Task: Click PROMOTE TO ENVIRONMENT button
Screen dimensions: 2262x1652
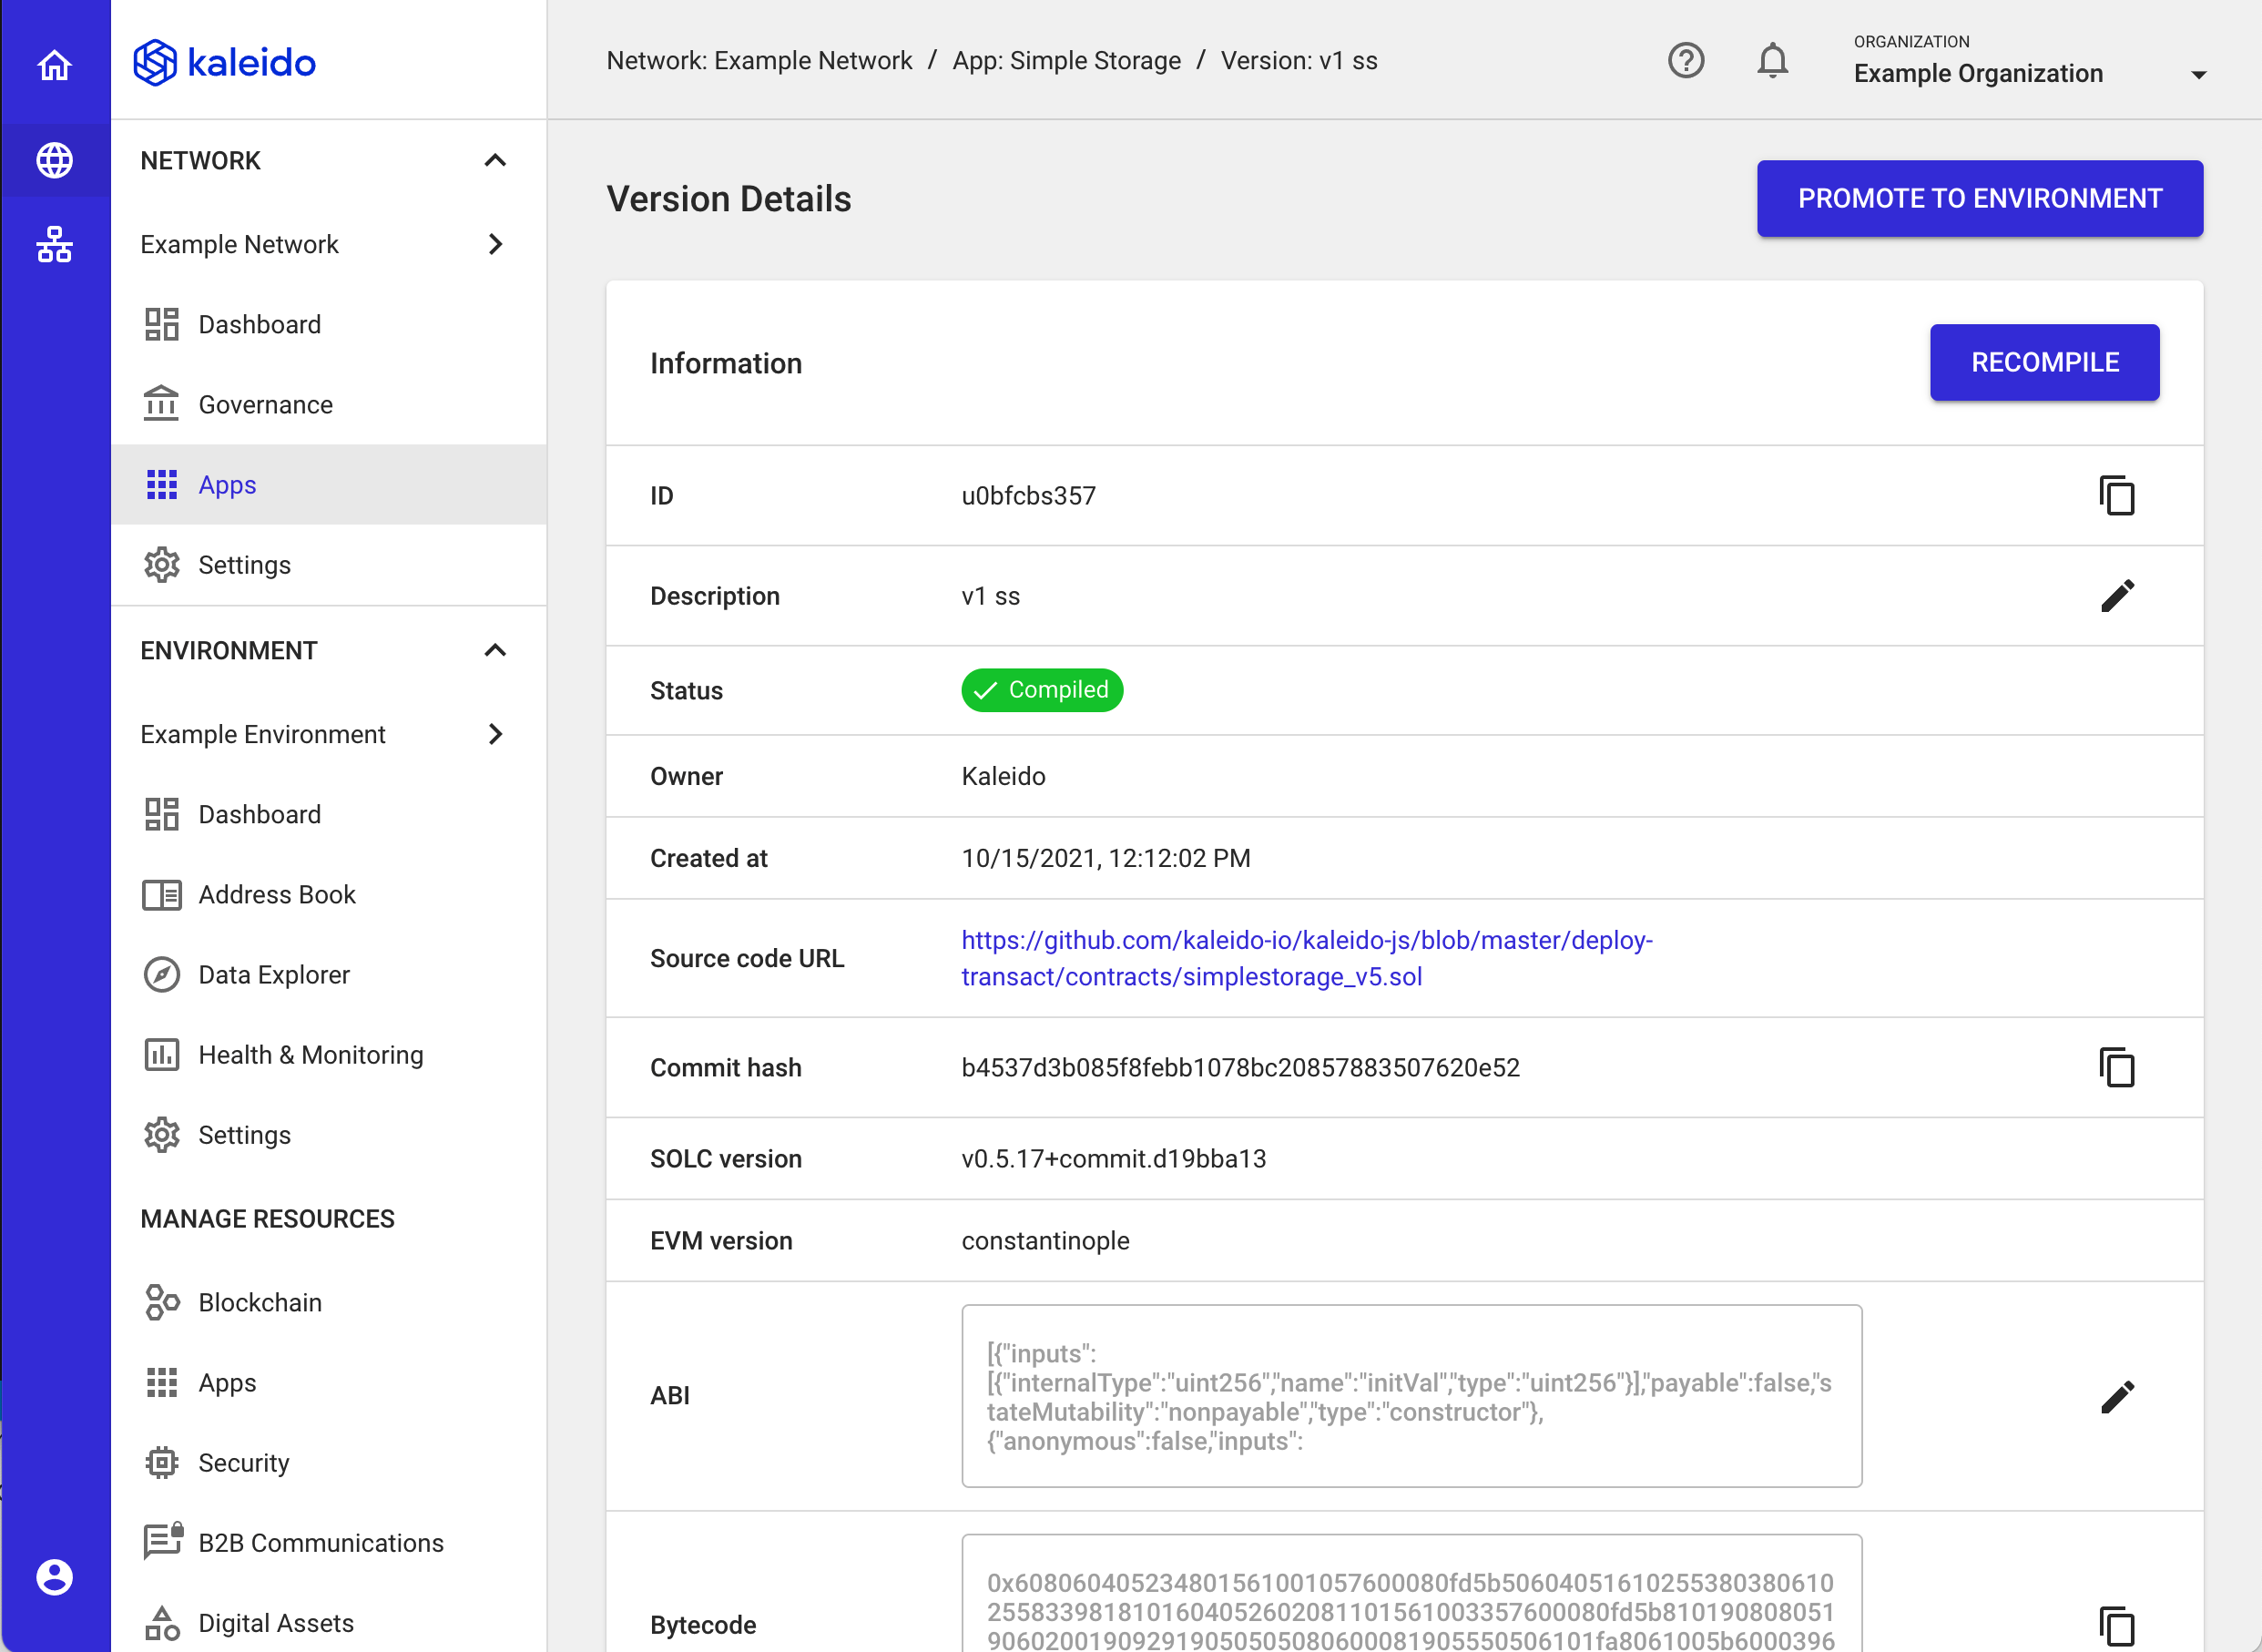Action: pyautogui.click(x=1979, y=198)
